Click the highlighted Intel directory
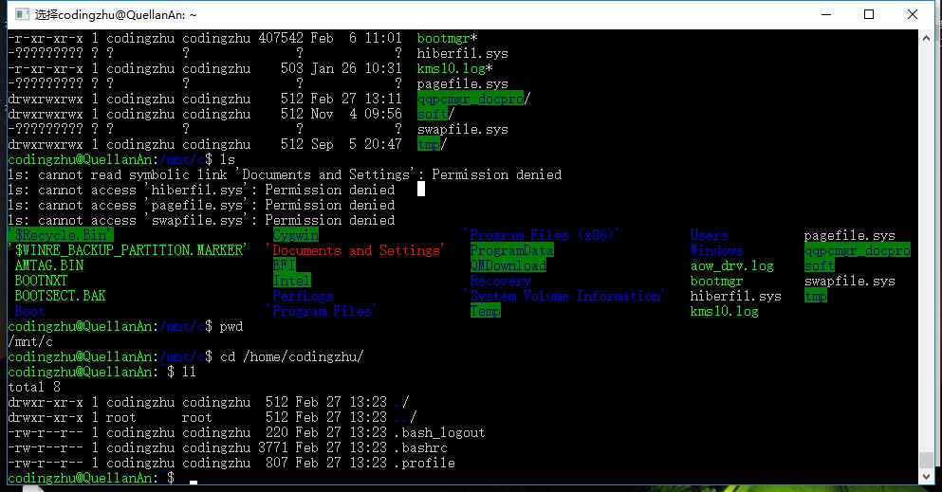This screenshot has width=942, height=492. point(292,281)
